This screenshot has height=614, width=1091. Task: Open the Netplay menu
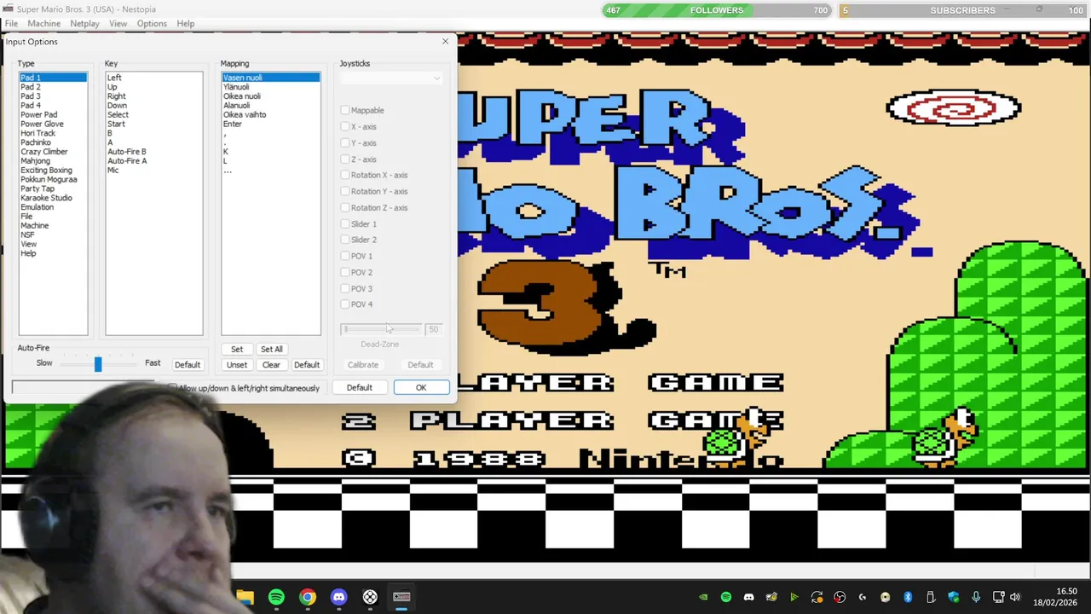coord(84,23)
